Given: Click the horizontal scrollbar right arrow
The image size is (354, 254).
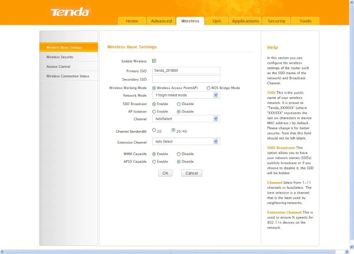Looking at the screenshot, I should pos(347,252).
